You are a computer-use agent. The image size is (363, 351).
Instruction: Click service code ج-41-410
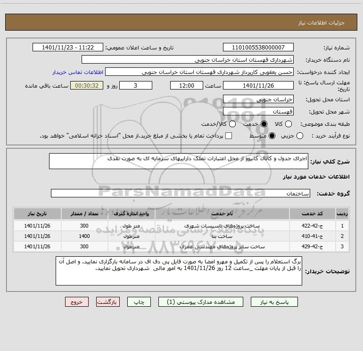312,236
